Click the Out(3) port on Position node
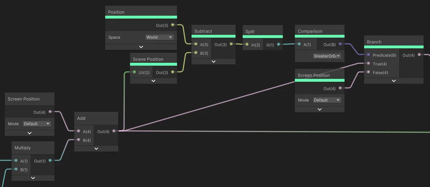 coord(173,25)
